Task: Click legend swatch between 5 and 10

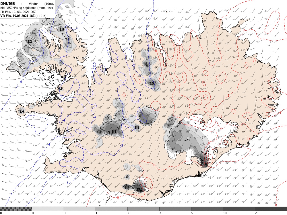Action: (207, 209)
